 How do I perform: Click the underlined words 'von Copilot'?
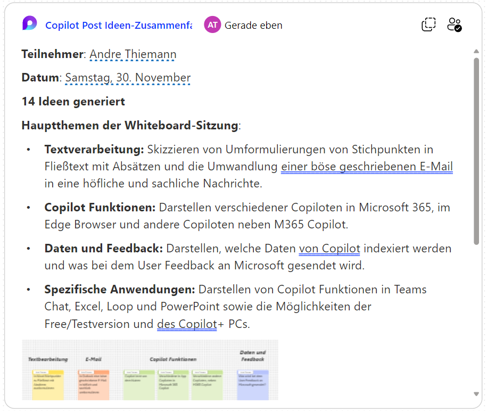click(329, 248)
